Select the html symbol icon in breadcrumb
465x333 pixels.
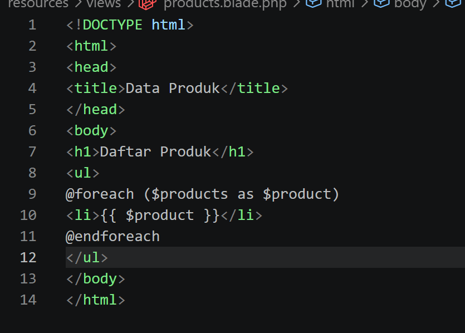coord(314,3)
